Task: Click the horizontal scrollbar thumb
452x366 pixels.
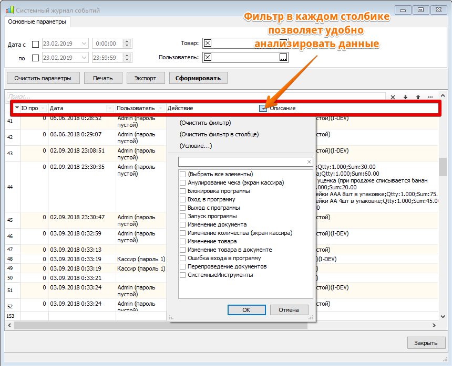Action: click(x=160, y=326)
